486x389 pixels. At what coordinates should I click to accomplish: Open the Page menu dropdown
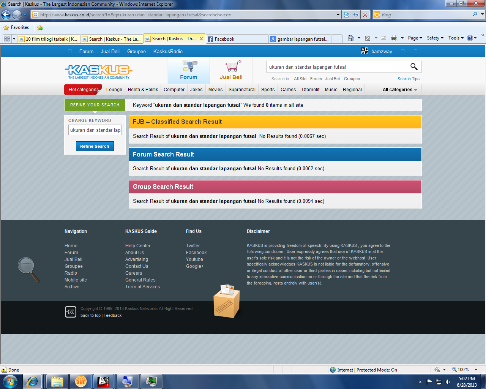(x=415, y=38)
